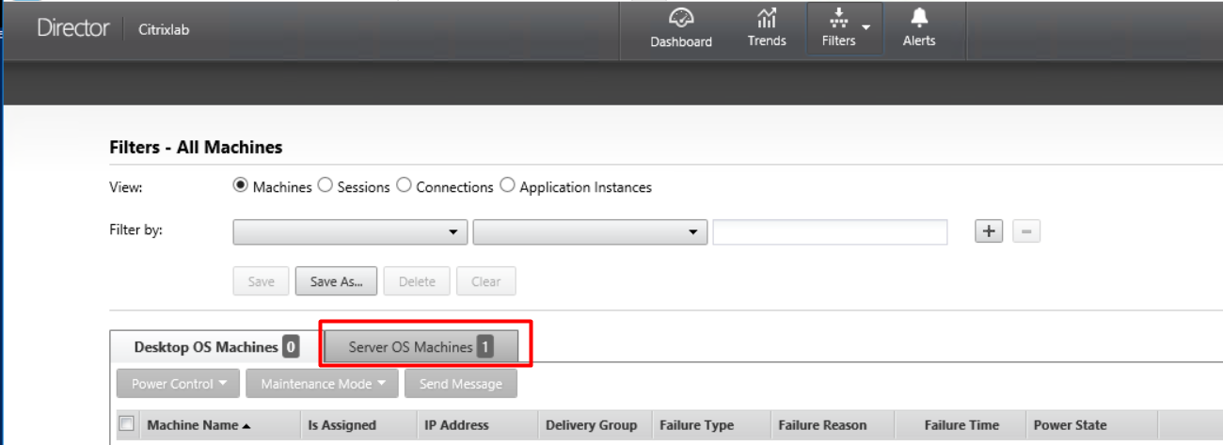Click the plus icon to add filter

click(989, 231)
